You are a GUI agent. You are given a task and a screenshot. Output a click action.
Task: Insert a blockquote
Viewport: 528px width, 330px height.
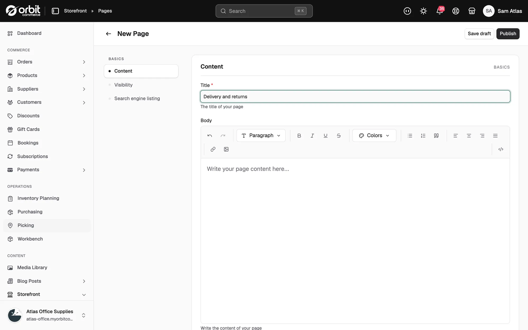436,135
